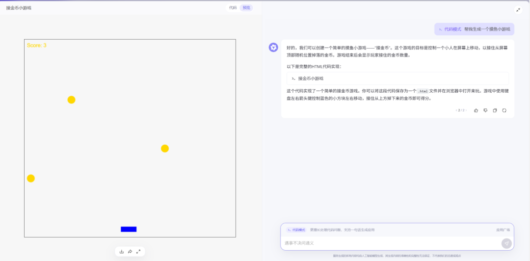Send the message with the paper plane button
The width and height of the screenshot is (530, 261).
click(506, 243)
